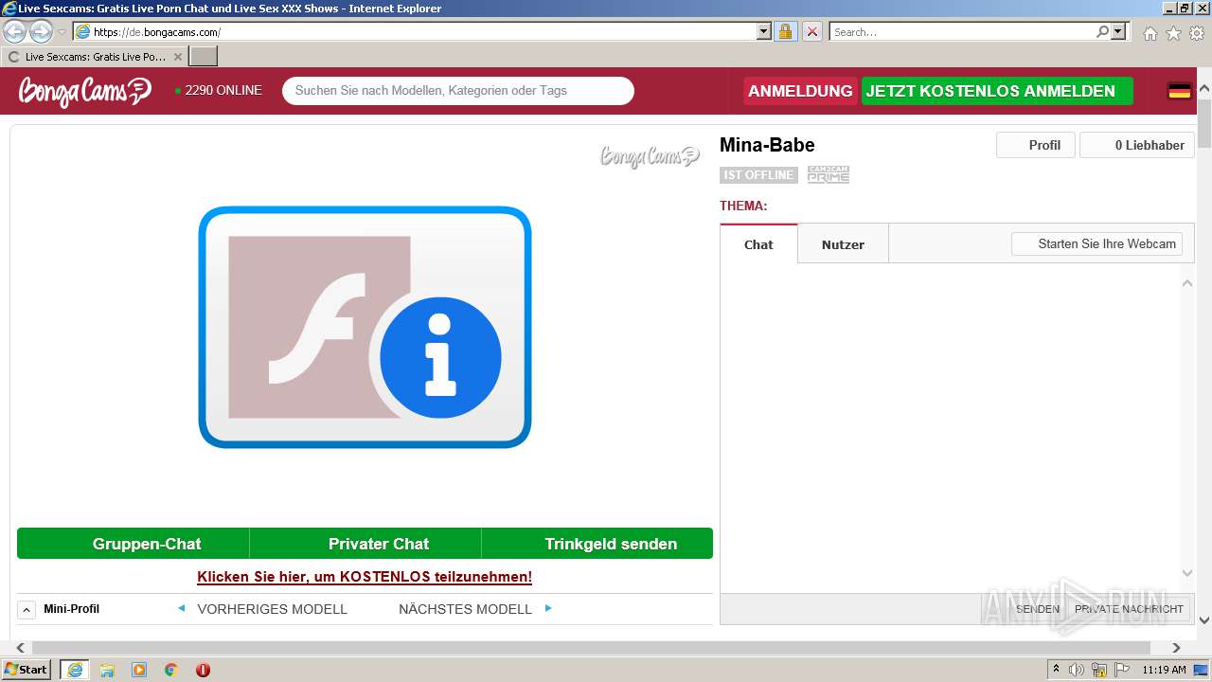Click SENDEN in the chat
This screenshot has width=1212, height=682.
click(1038, 609)
